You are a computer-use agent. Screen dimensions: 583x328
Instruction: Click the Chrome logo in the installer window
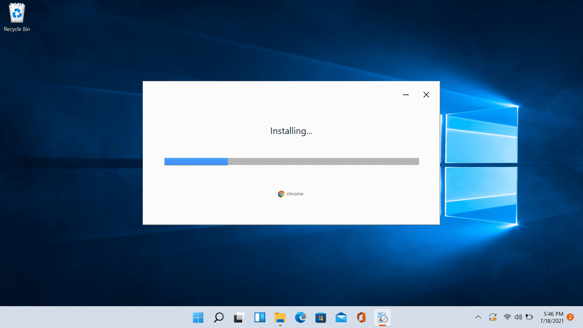281,194
